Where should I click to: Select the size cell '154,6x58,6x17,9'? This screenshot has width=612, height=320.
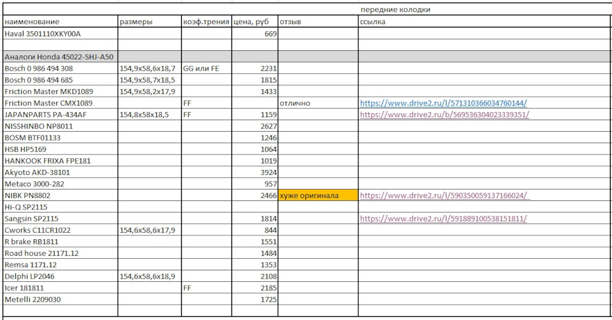tap(149, 230)
